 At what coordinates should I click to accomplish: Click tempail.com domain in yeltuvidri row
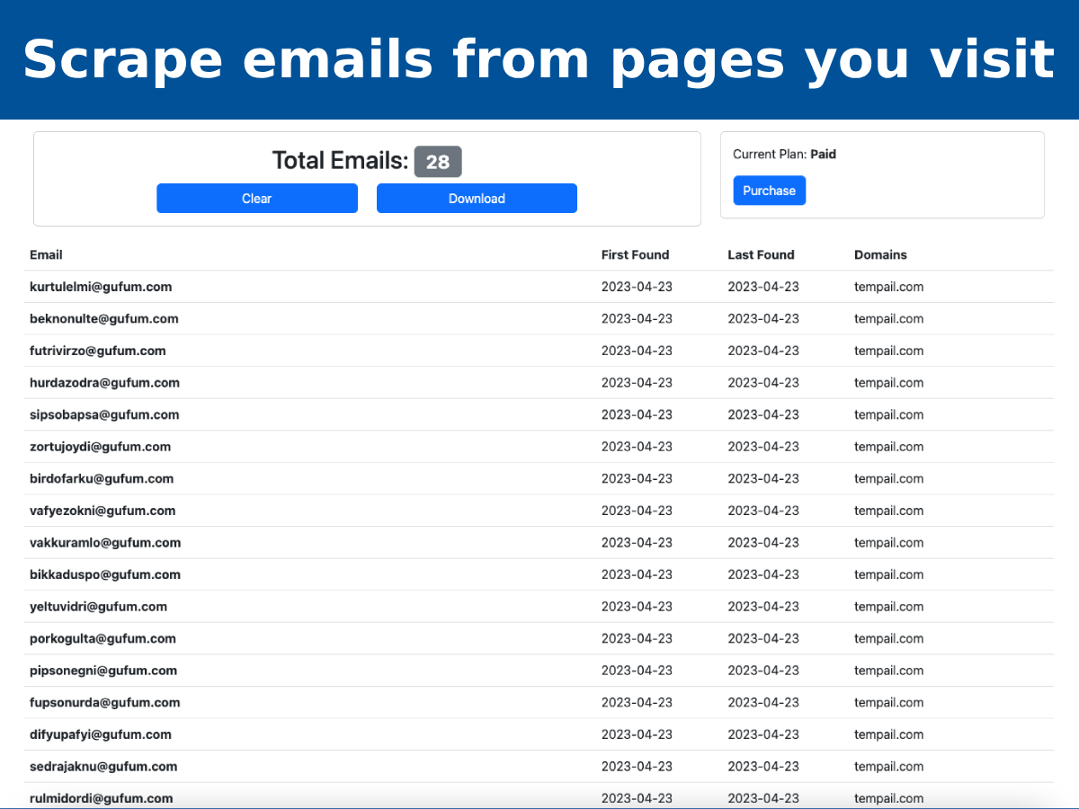[x=889, y=607]
